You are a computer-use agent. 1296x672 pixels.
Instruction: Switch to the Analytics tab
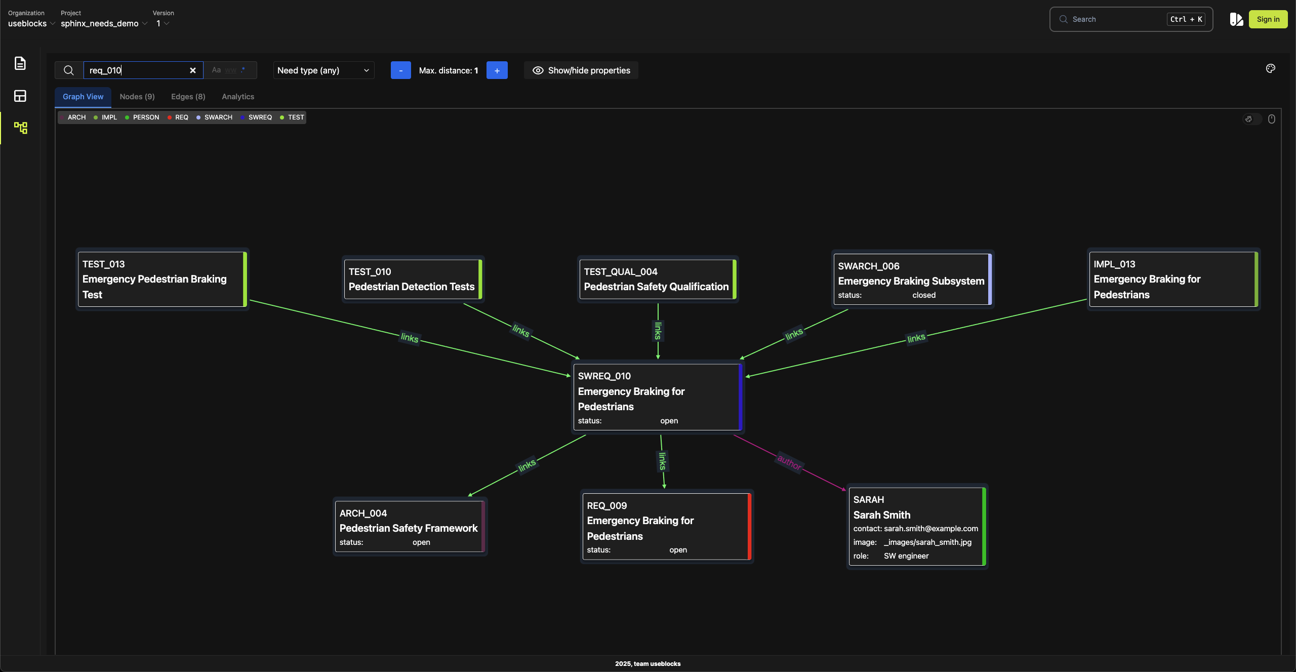click(x=238, y=97)
